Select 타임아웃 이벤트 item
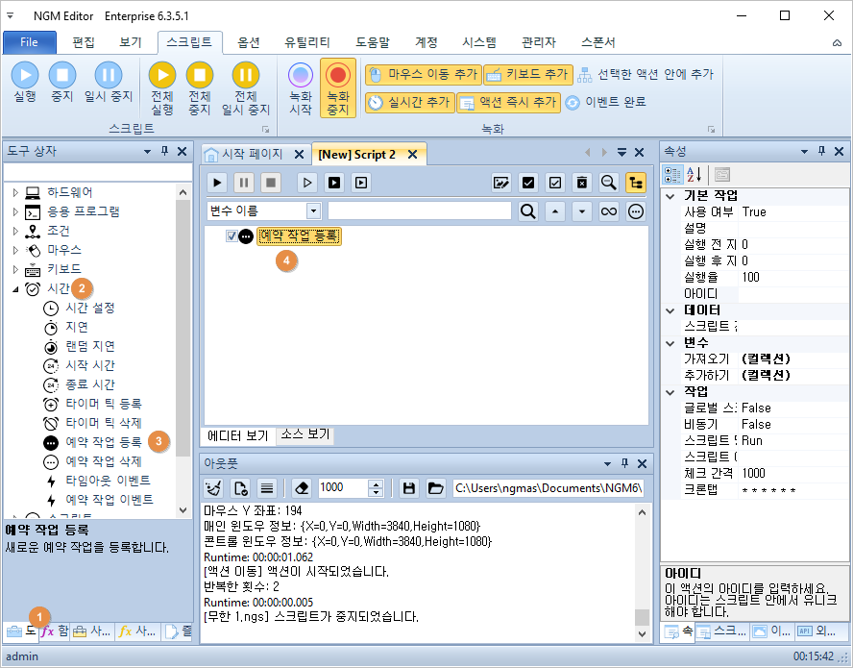 [x=108, y=481]
